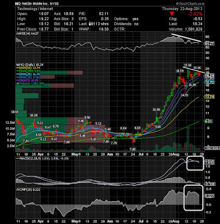Click the 9.90 May high price label

coord(87,118)
